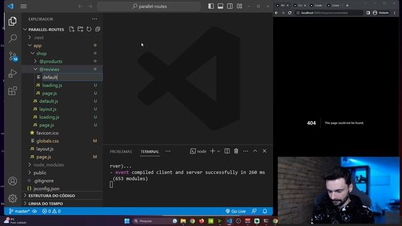The image size is (402, 226).
Task: Open notifications bell in status bar
Action: 264,211
